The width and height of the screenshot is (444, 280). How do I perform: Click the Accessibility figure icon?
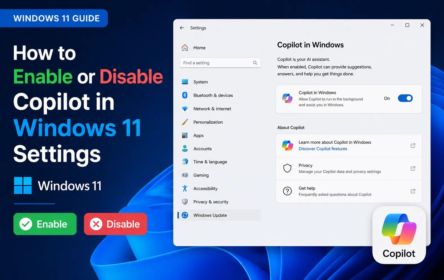coord(185,188)
